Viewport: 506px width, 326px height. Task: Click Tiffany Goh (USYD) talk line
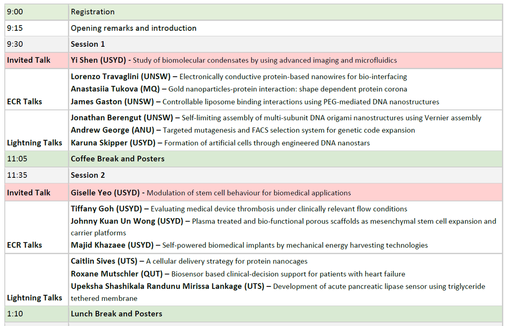pos(239,208)
